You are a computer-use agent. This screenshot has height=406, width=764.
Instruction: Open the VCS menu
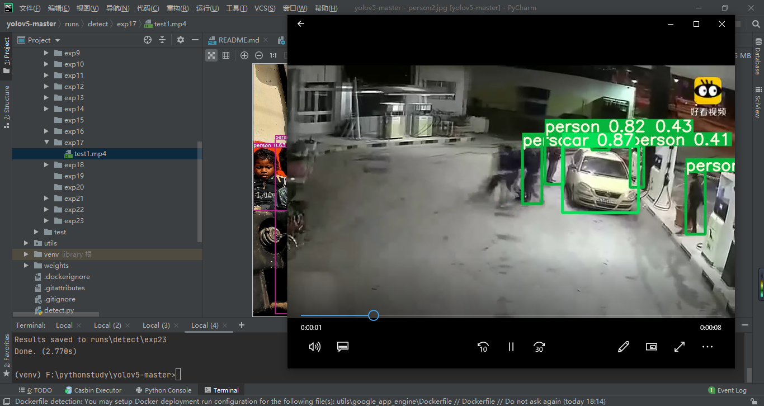tap(265, 8)
